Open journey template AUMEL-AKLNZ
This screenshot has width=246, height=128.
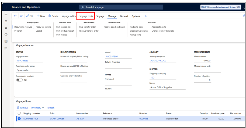158,61
